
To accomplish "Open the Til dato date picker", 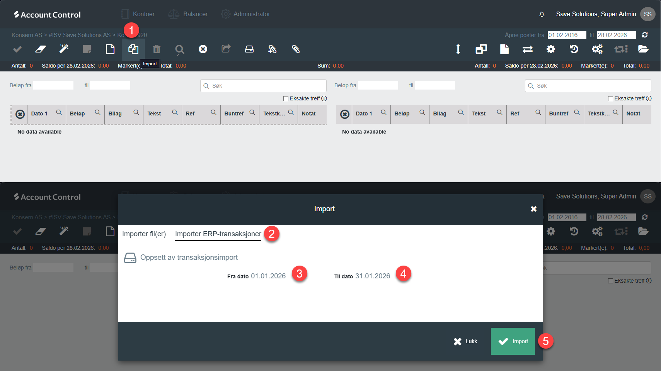I will [x=373, y=276].
